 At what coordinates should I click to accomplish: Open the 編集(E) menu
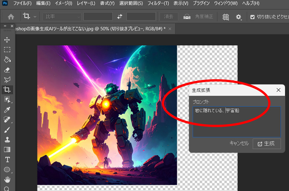(x=43, y=3)
